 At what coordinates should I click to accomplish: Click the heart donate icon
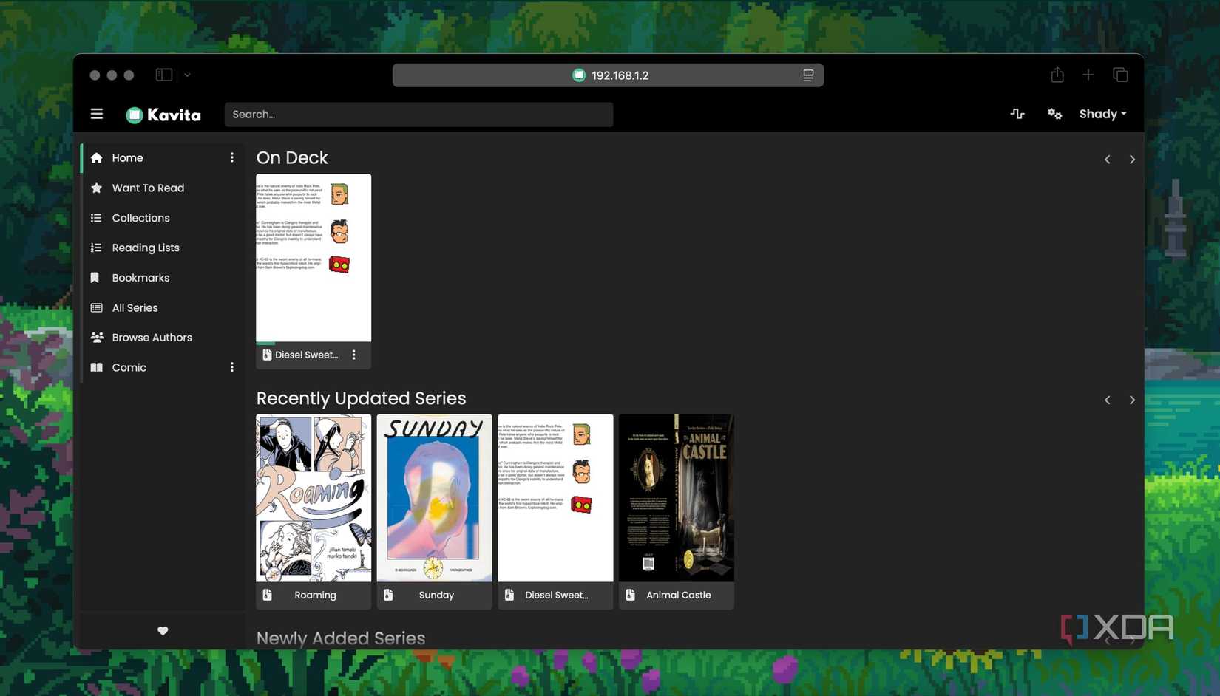tap(163, 631)
